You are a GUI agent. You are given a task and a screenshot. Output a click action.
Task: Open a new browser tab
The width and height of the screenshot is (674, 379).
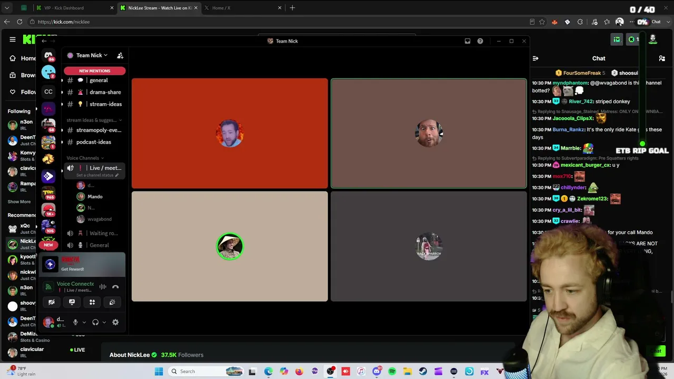click(292, 8)
